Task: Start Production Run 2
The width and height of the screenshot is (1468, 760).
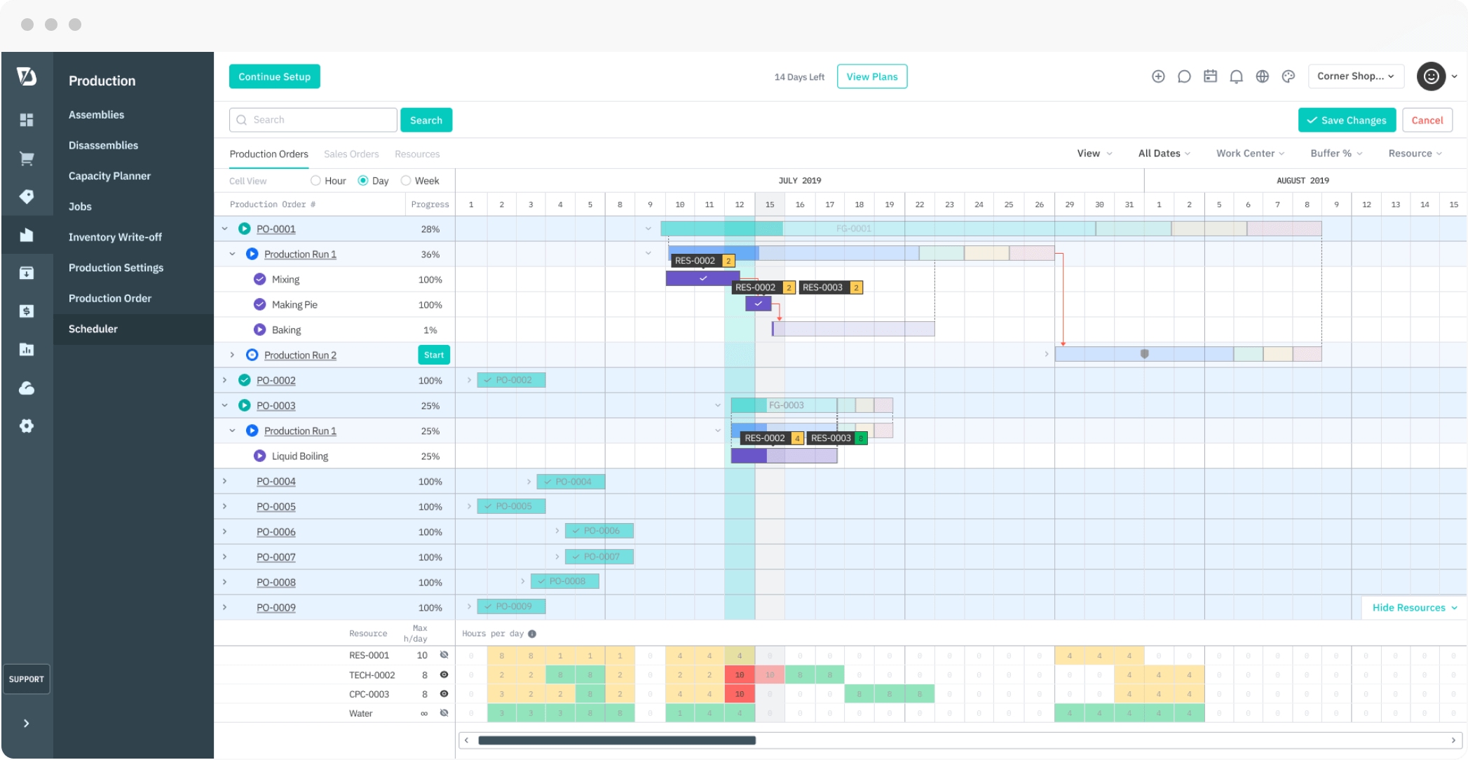Action: tap(434, 355)
